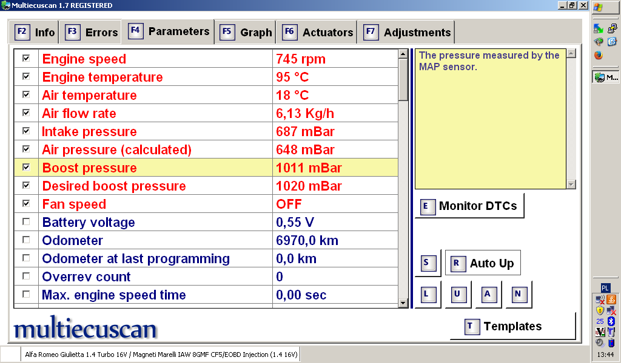
Task: Switch to the F3 Errors tab
Action: tap(91, 32)
